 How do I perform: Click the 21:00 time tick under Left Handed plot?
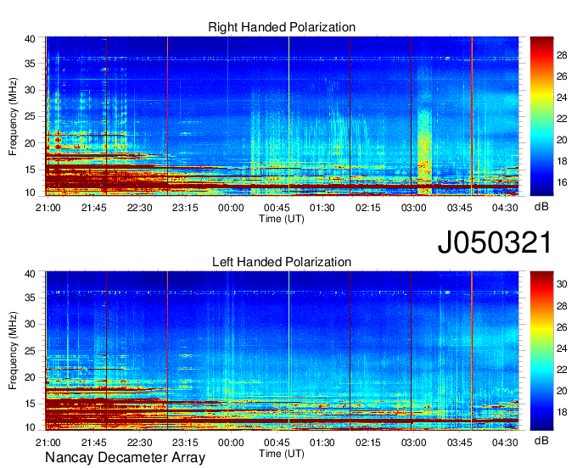click(48, 443)
